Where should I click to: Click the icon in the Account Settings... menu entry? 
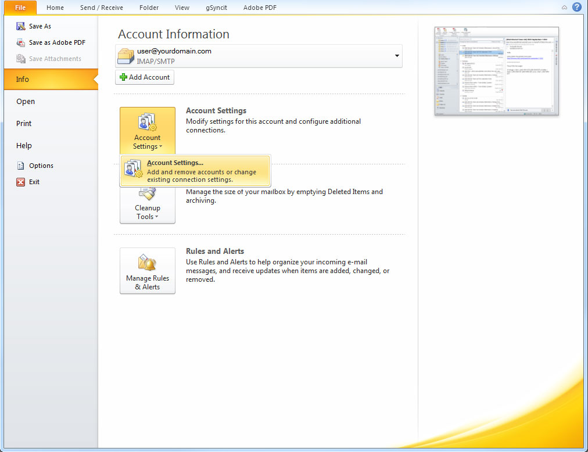coord(134,168)
